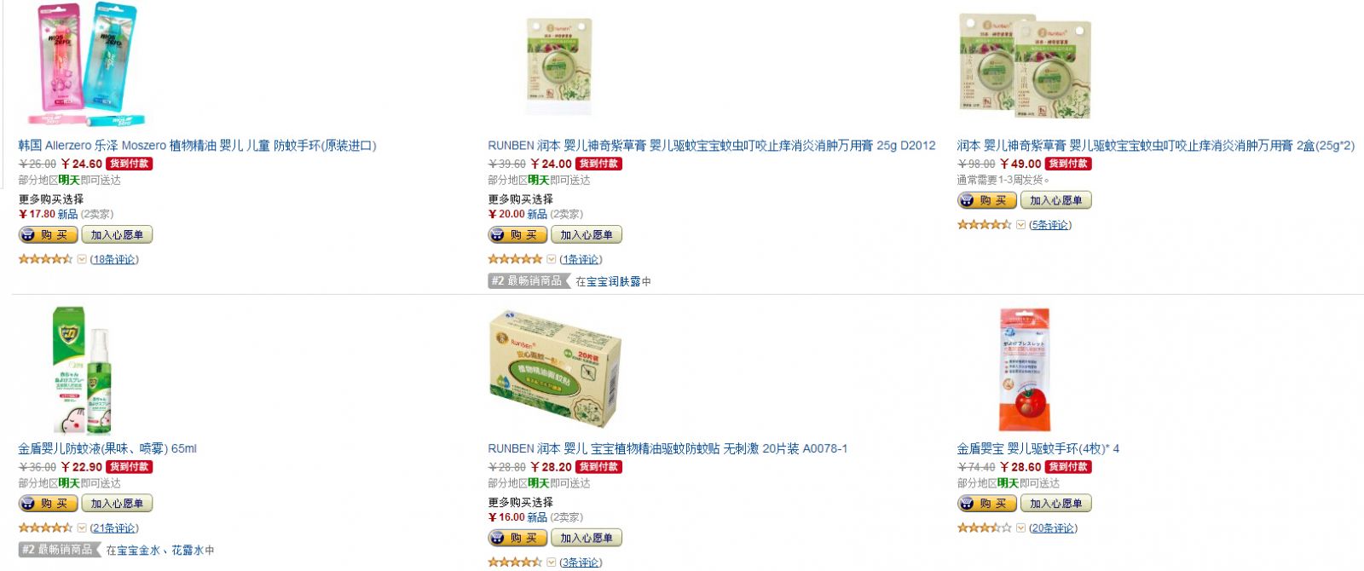Screen dimensions: 1364x571
Task: Click ¥17.80 新品 offer link for Allerzero
Action: click(49, 214)
